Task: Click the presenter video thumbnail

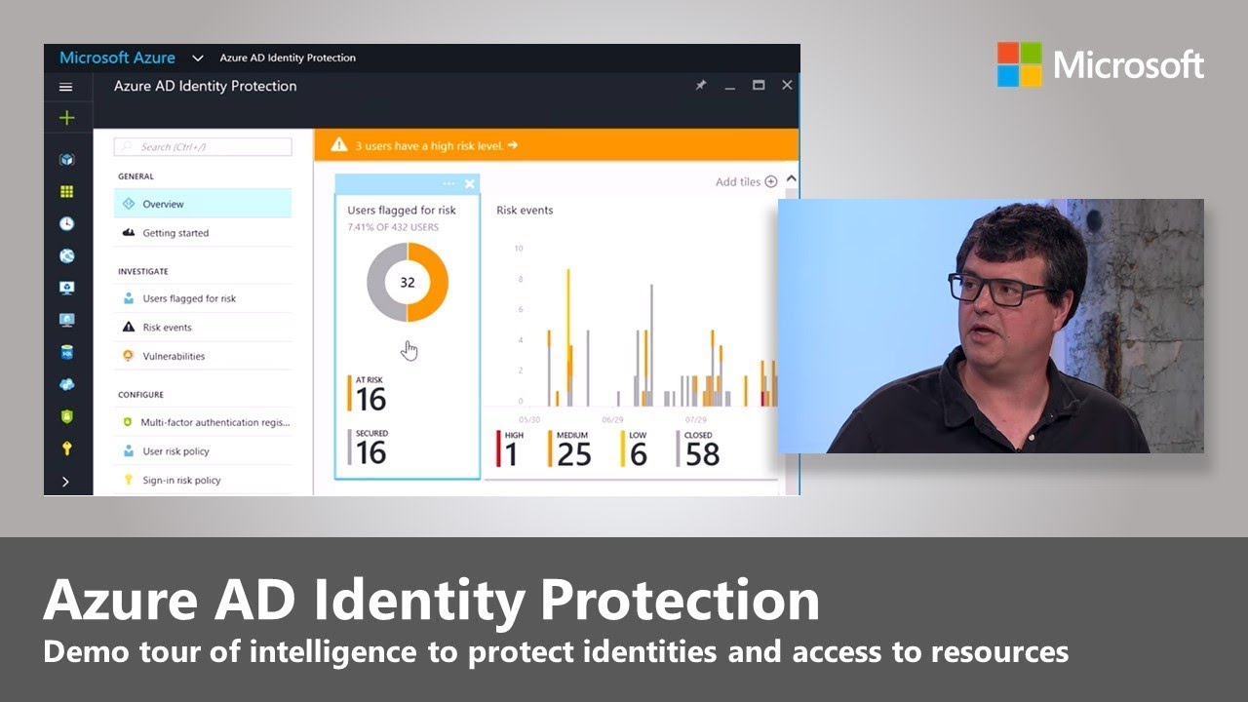Action: click(x=991, y=326)
